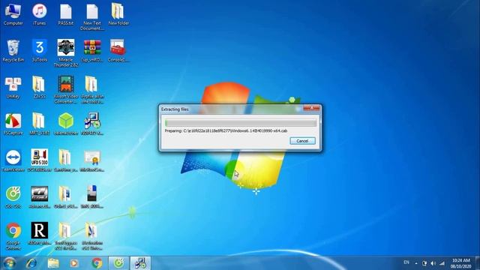Open Windows Explorer from the taskbar
Image resolution: width=480 pixels, height=270 pixels.
point(53,263)
